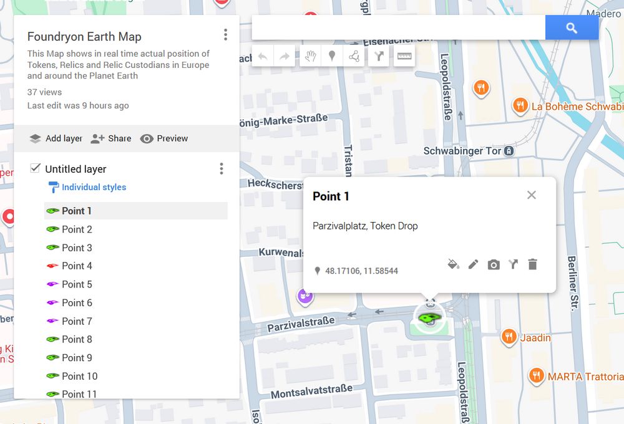
Task: Click the Undo arrow in toolbar
Action: click(263, 57)
